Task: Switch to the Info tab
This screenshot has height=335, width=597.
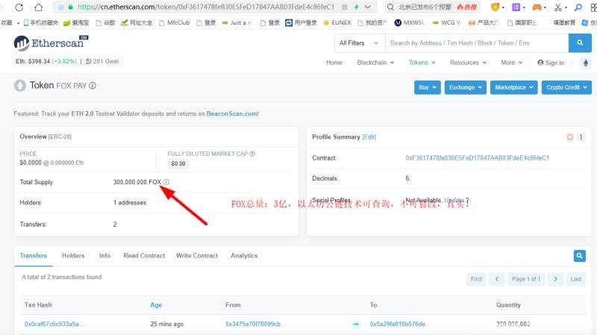Action: click(x=104, y=256)
